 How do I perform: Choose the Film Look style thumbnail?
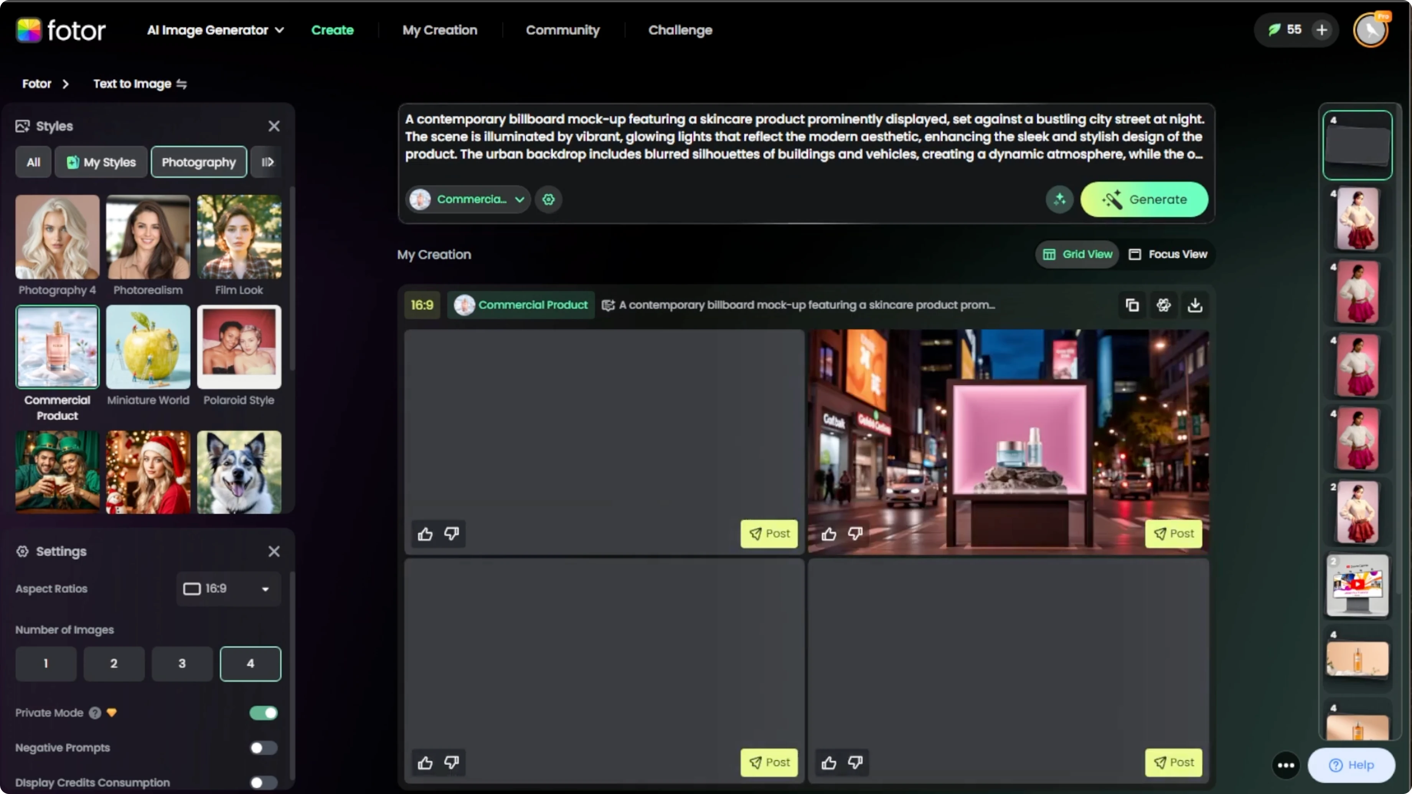click(239, 237)
